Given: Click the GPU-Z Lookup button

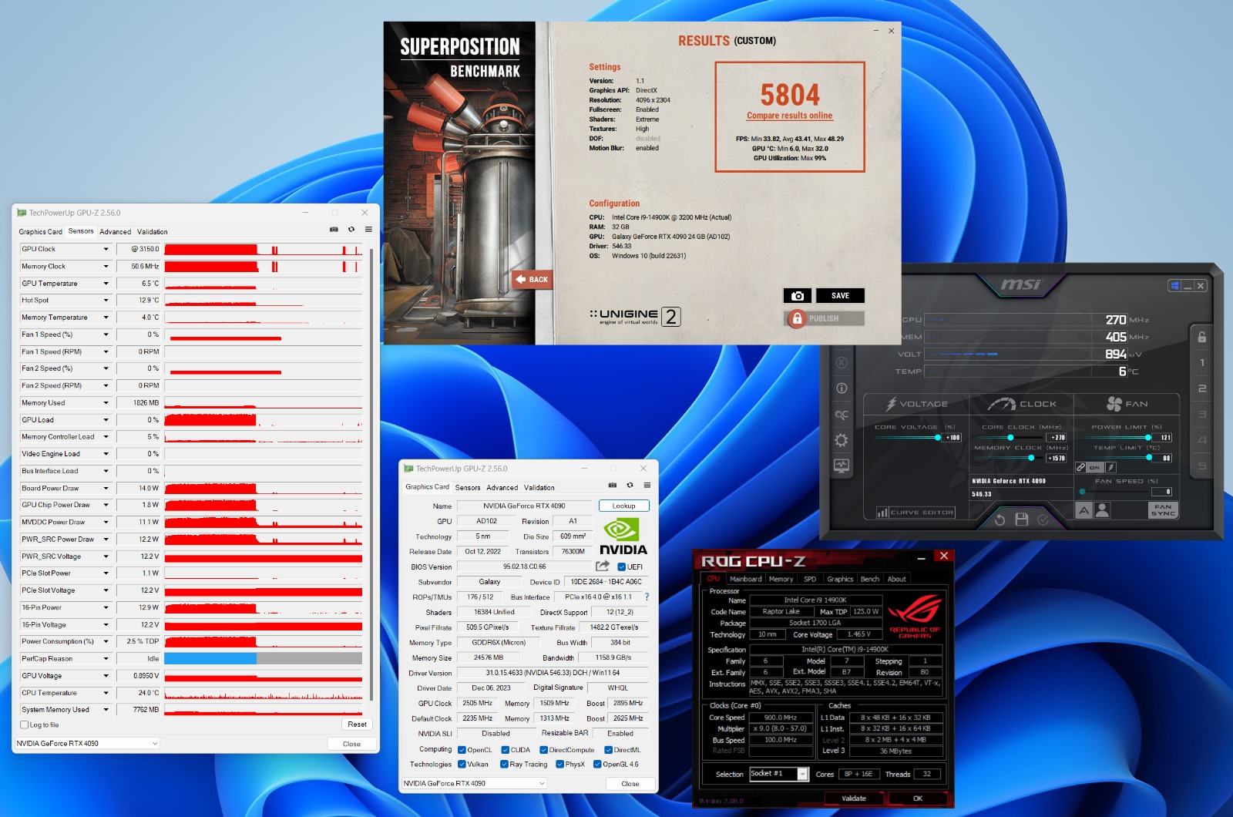Looking at the screenshot, I should pyautogui.click(x=623, y=506).
